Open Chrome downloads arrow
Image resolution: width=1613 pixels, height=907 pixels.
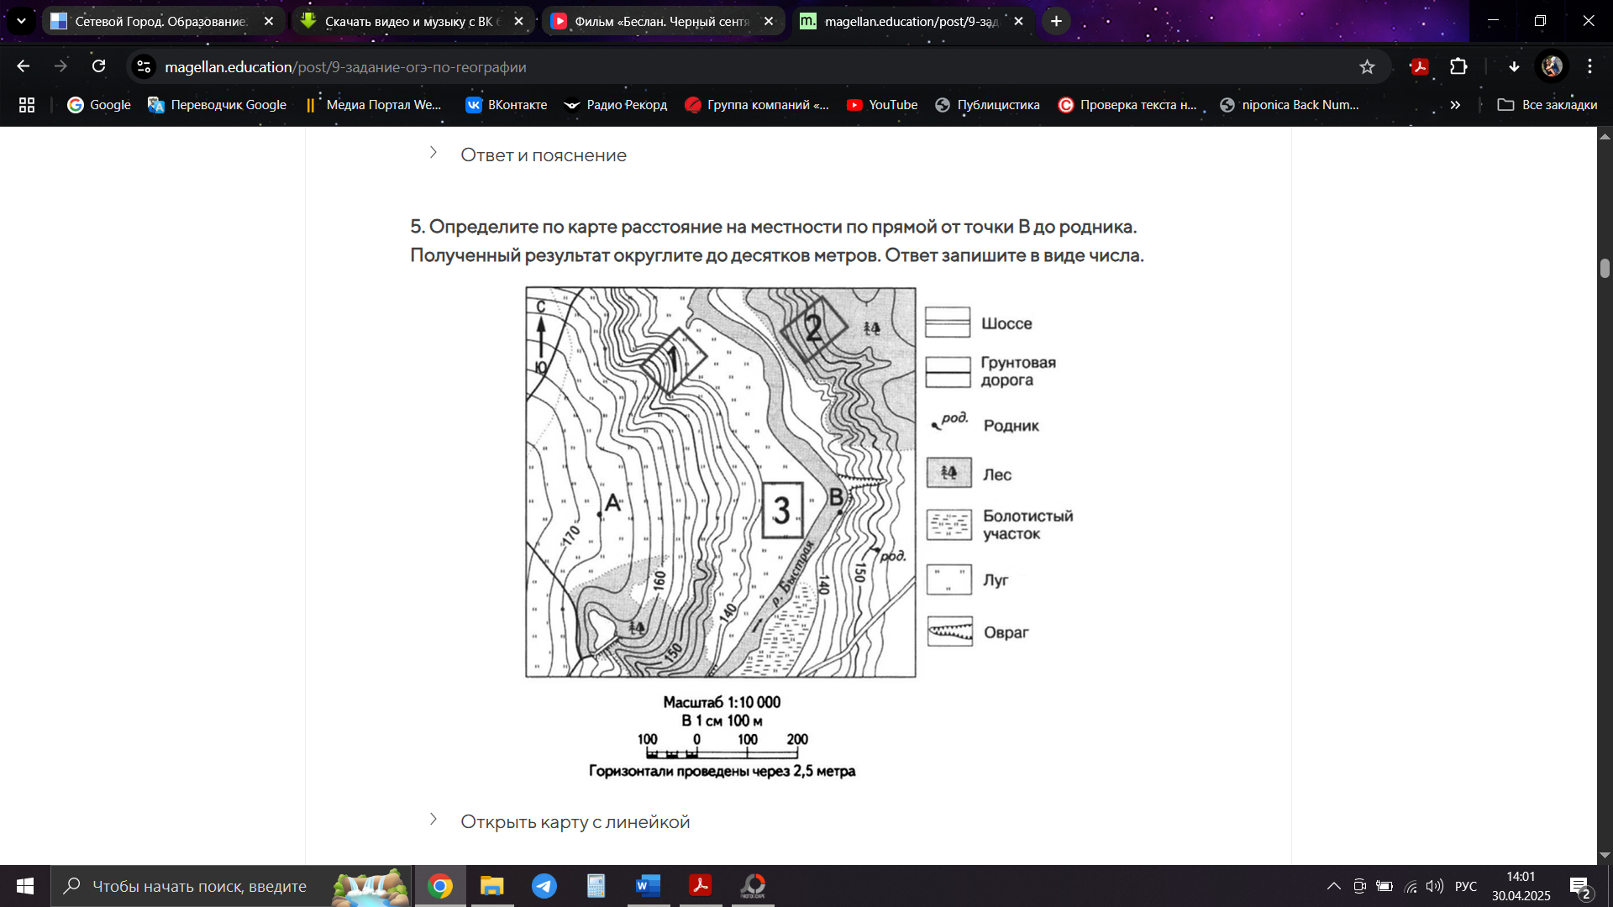coord(1514,67)
